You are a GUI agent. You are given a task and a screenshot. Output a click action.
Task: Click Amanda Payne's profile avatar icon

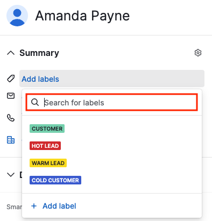[x=17, y=16]
